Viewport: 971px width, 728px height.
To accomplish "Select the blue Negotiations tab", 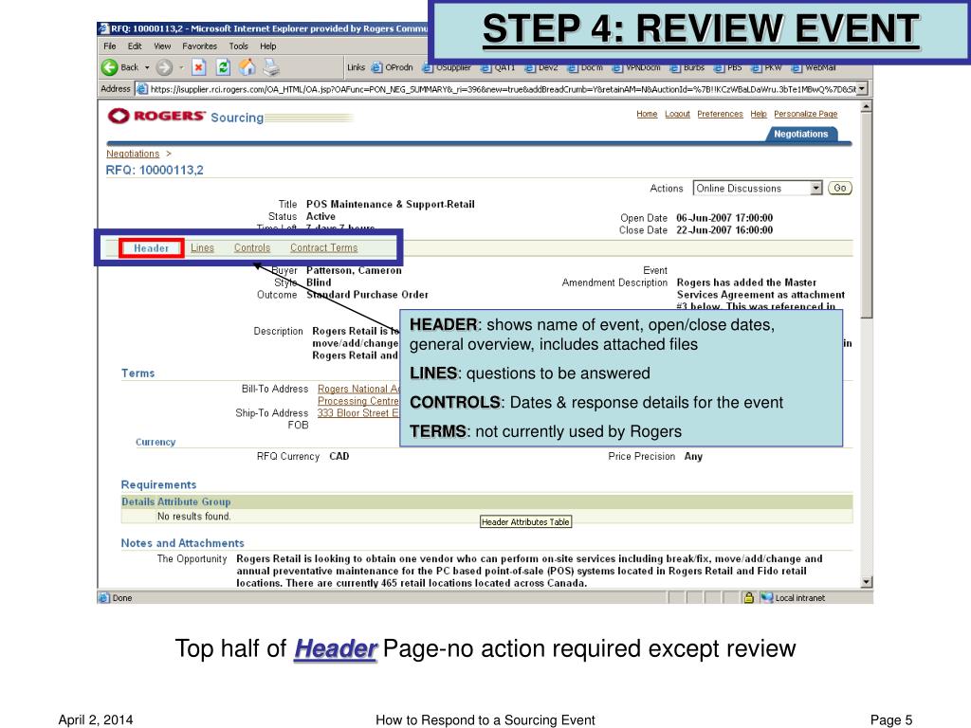I will pyautogui.click(x=800, y=134).
